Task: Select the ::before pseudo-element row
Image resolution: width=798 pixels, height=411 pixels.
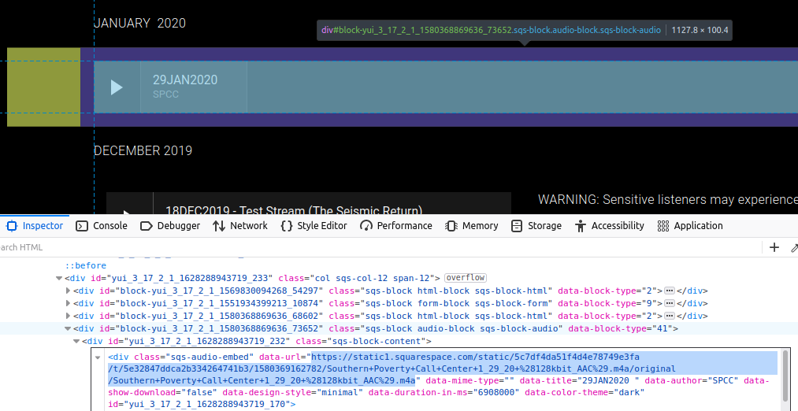Action: 86,265
